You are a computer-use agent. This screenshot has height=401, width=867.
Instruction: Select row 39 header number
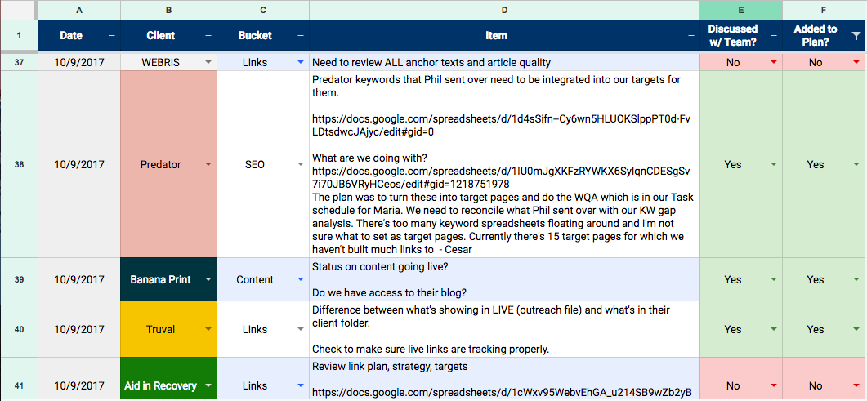pyautogui.click(x=19, y=279)
